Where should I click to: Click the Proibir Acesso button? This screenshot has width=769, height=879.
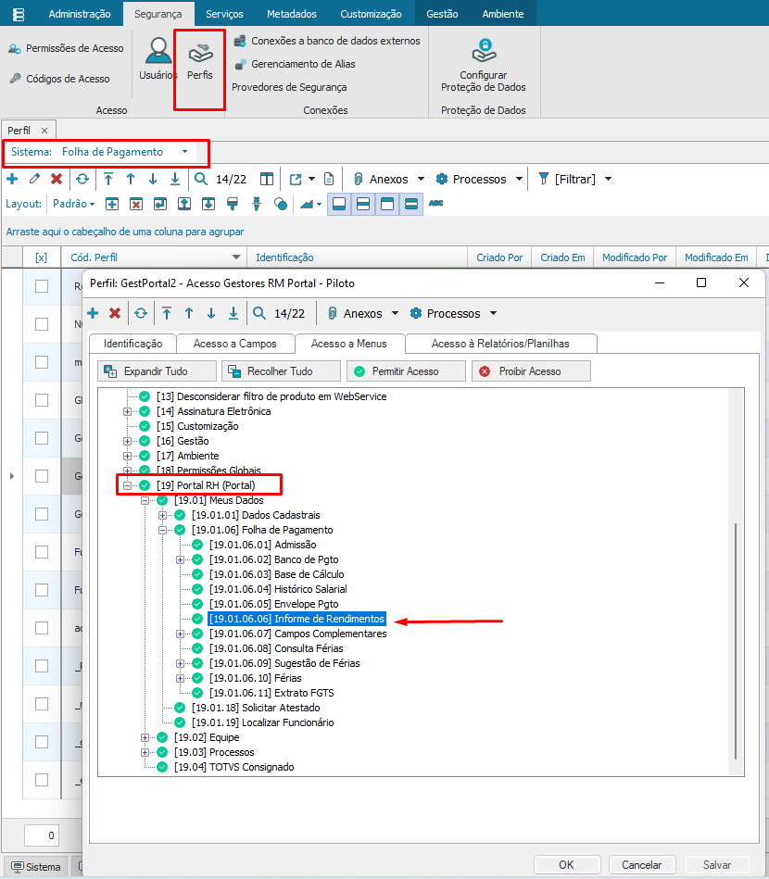[531, 371]
